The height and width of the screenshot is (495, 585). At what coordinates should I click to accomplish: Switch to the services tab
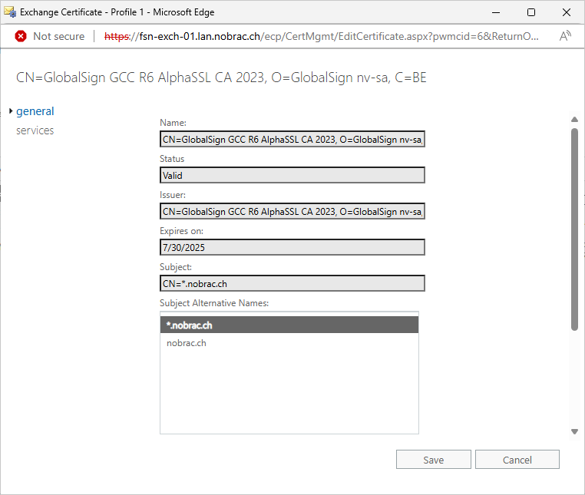click(x=35, y=130)
